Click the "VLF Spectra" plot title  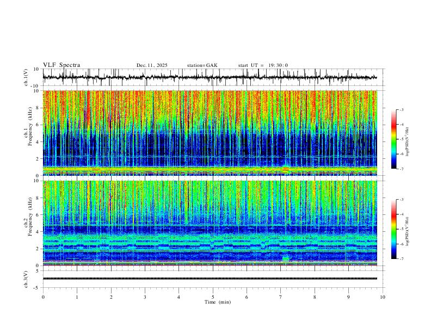click(x=61, y=65)
